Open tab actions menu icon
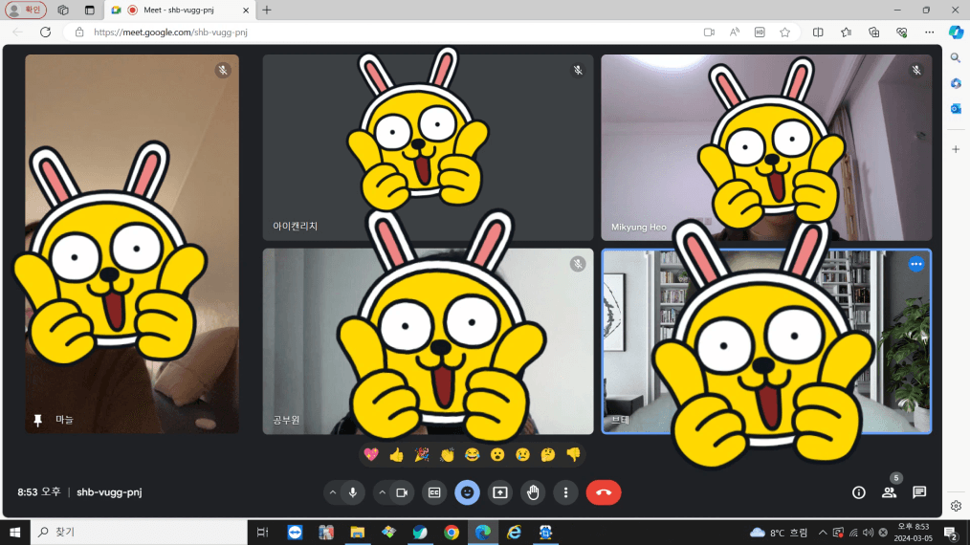This screenshot has height=545, width=970. tap(90, 10)
